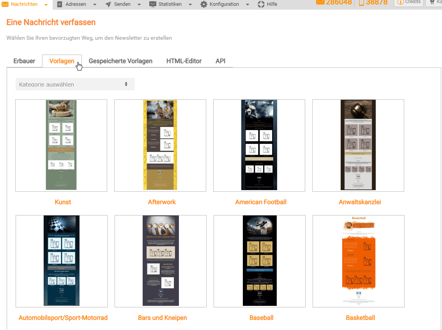Click the Nachrichten envelope icon
The width and height of the screenshot is (442, 330).
(5, 4)
